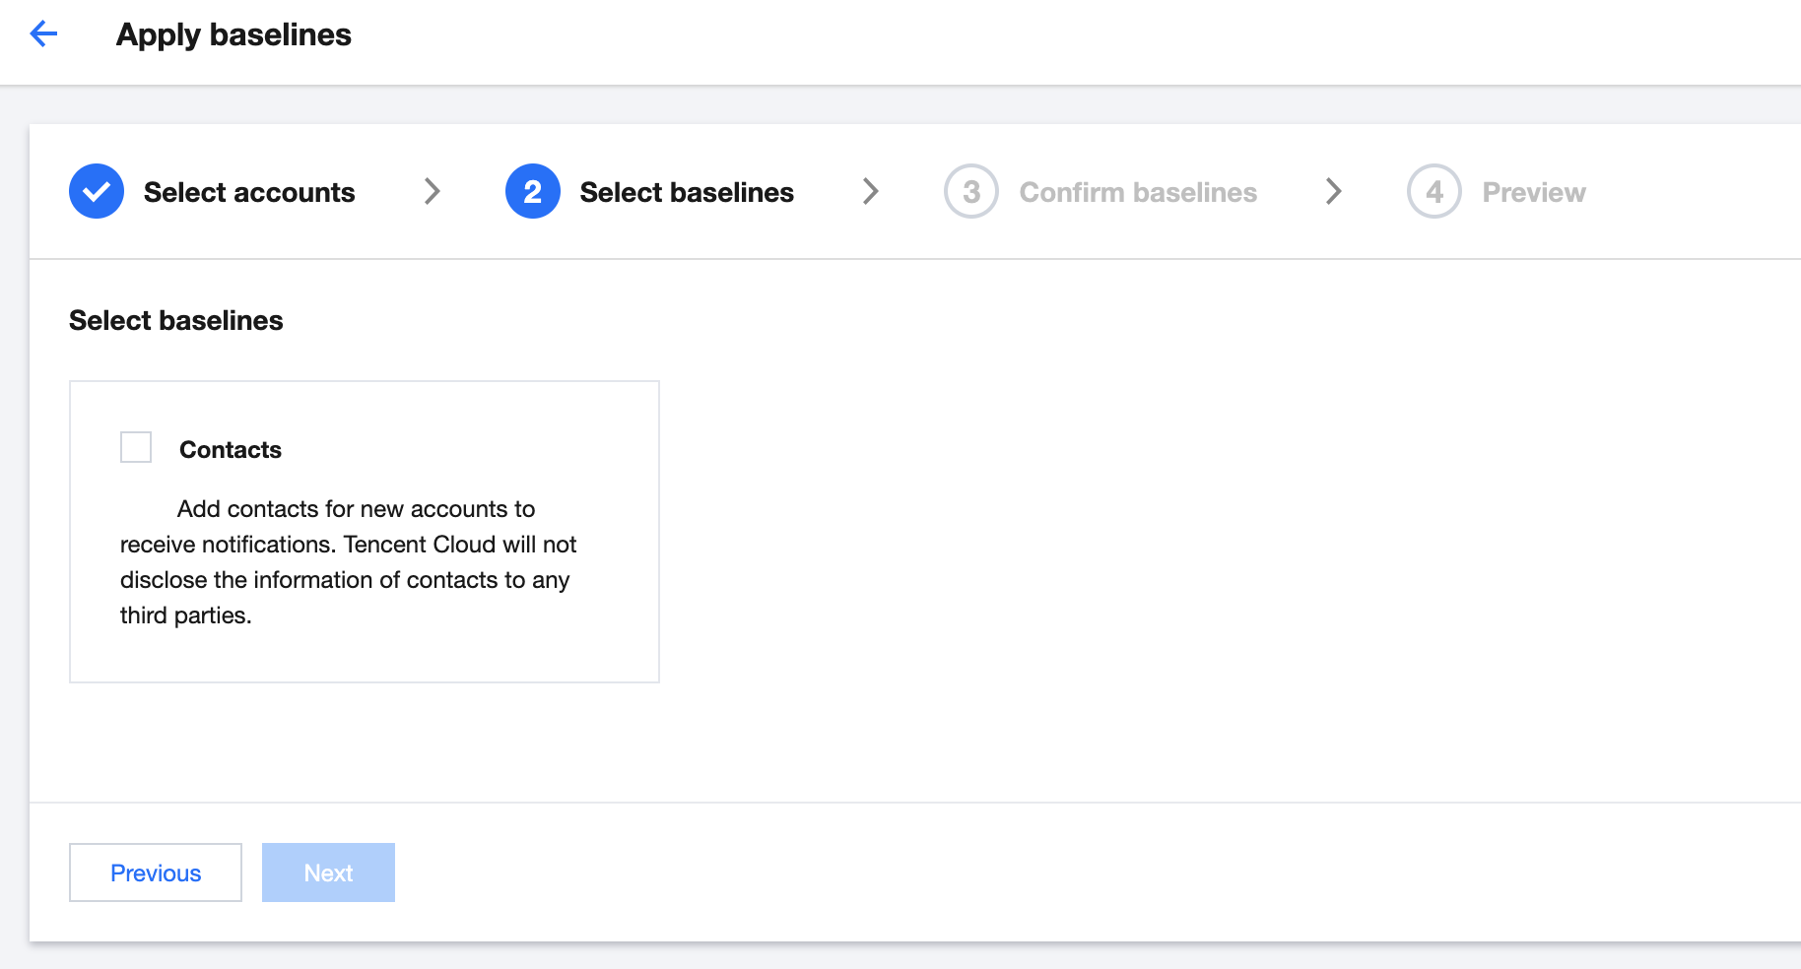Open the Confirm baselines step
This screenshot has height=969, width=1801.
click(1138, 192)
